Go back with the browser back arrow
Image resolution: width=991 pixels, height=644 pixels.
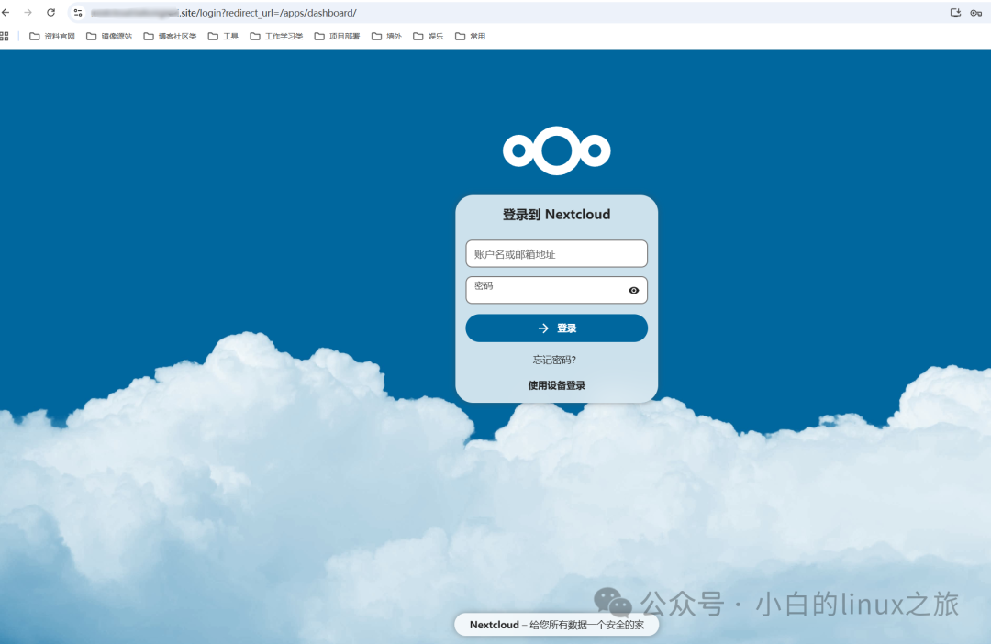[x=6, y=13]
